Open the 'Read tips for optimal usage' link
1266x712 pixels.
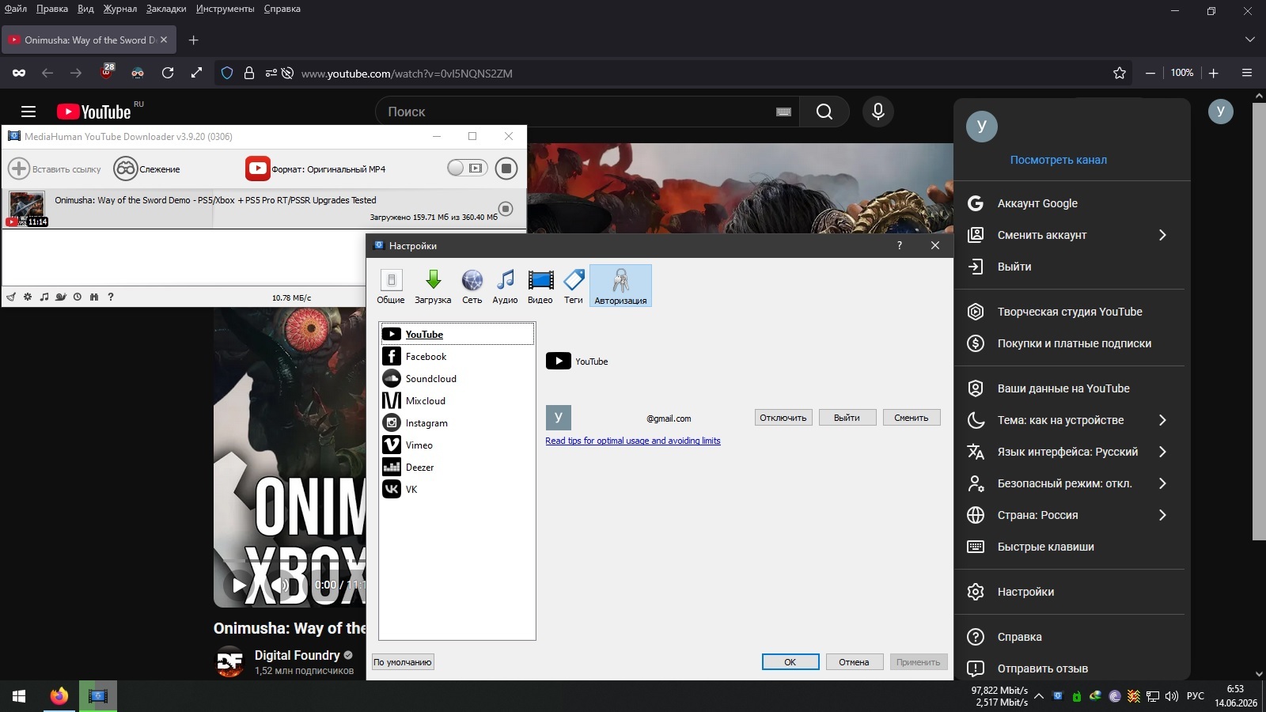pyautogui.click(x=633, y=441)
